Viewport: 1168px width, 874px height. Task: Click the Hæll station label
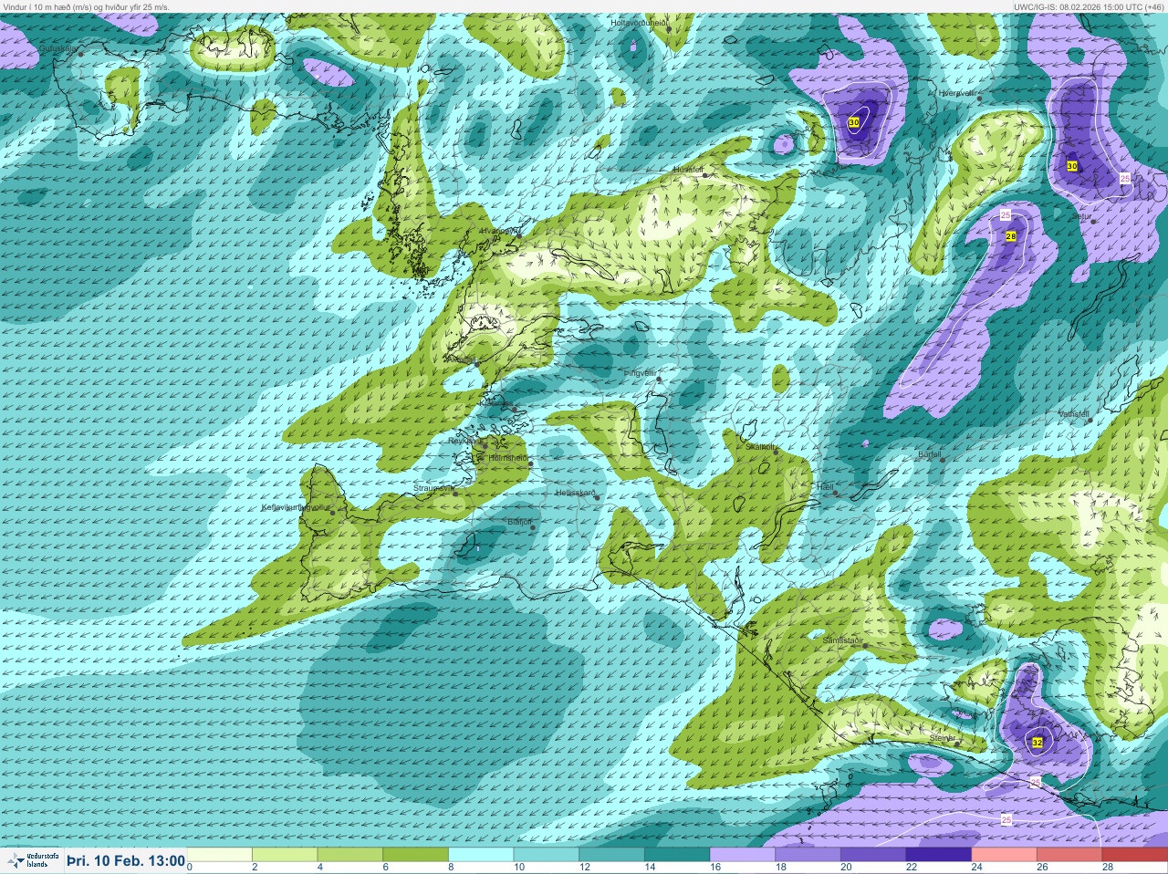(826, 488)
